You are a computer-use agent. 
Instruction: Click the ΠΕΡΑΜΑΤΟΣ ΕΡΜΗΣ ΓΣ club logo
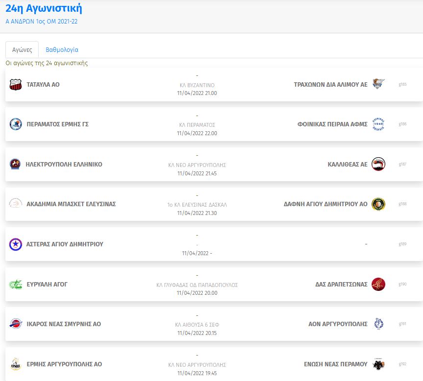coord(16,124)
